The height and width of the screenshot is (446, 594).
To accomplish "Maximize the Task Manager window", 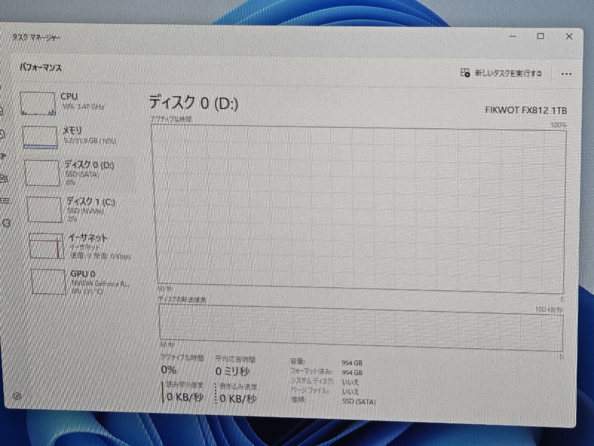I will coord(541,36).
